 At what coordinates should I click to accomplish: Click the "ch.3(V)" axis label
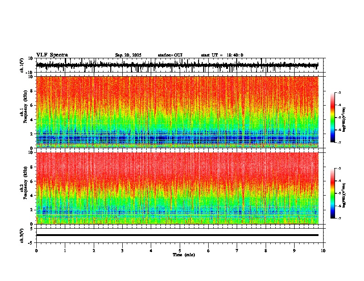click(x=22, y=236)
